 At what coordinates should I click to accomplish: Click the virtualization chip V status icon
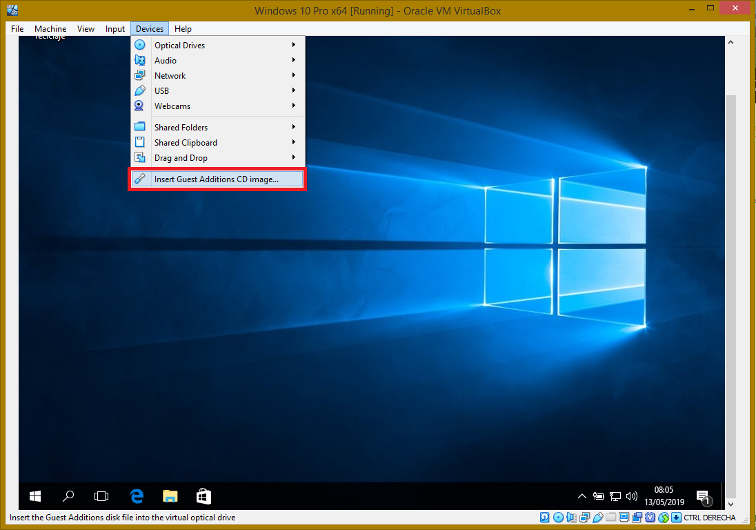click(650, 518)
